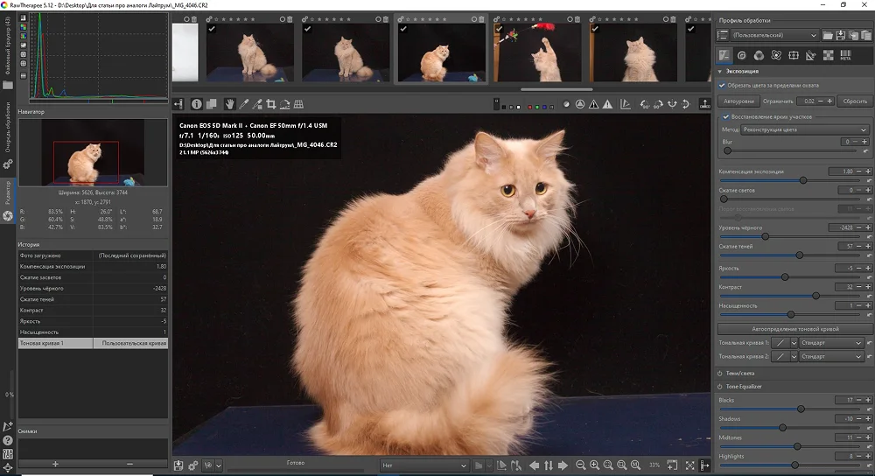This screenshot has width=875, height=476.
Task: Toggle the image info overlay icon
Action: pos(197,104)
